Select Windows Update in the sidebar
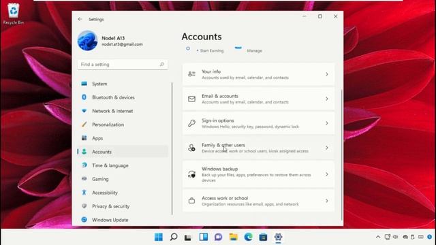Viewport: 436px width, 245px height. (123, 220)
